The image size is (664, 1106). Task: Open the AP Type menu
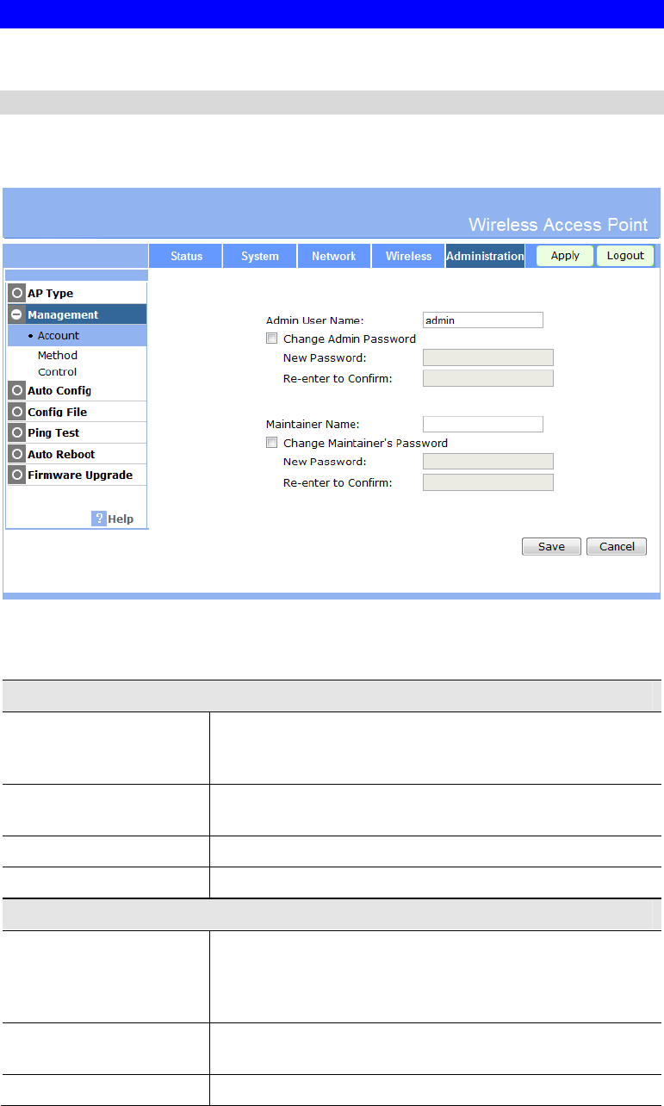(50, 294)
